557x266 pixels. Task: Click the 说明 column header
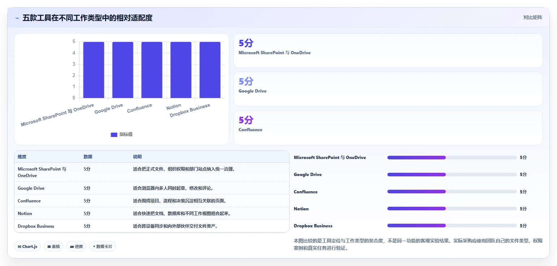tap(137, 157)
